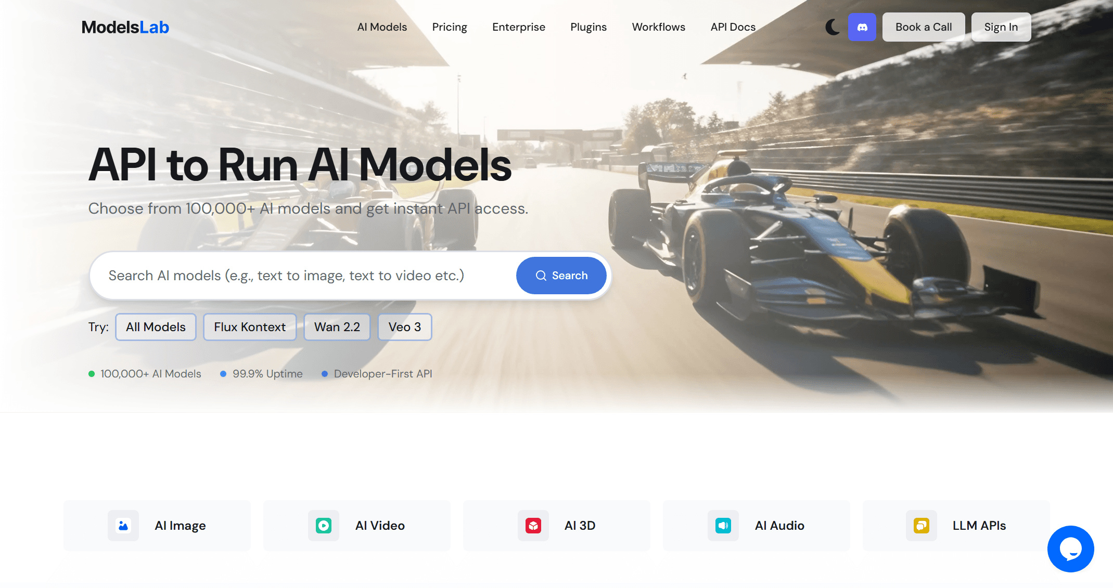
Task: Open the LLM APIs chat icon
Action: 922,526
